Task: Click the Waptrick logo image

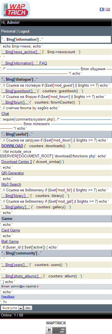Action: click(15, 9)
